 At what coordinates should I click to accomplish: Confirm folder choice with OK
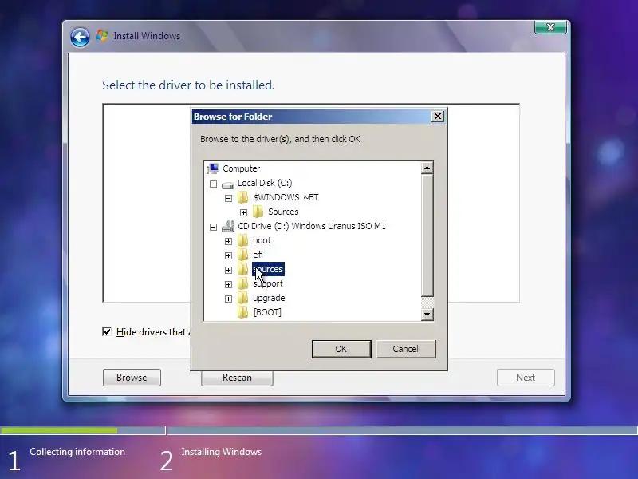click(x=341, y=349)
